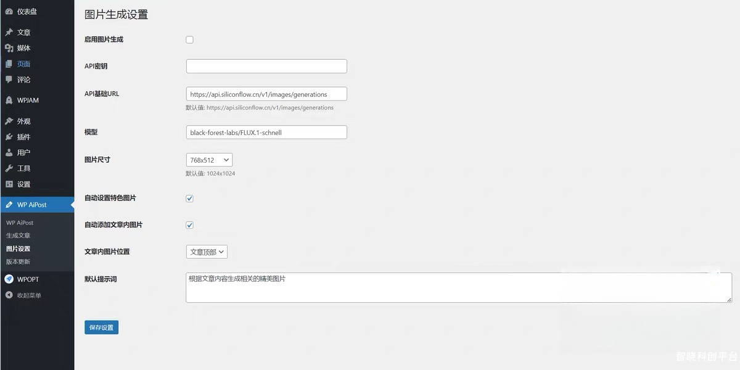This screenshot has width=740, height=370.
Task: Uncheck 自动设置特色图片 option
Action: [189, 198]
